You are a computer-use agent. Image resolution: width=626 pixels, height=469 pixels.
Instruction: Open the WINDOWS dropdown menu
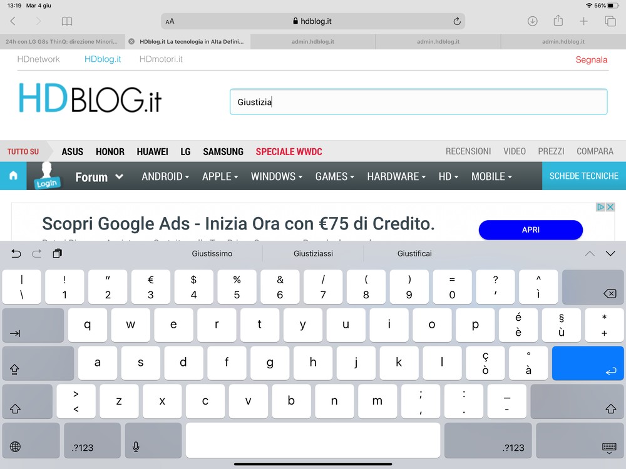coord(277,176)
